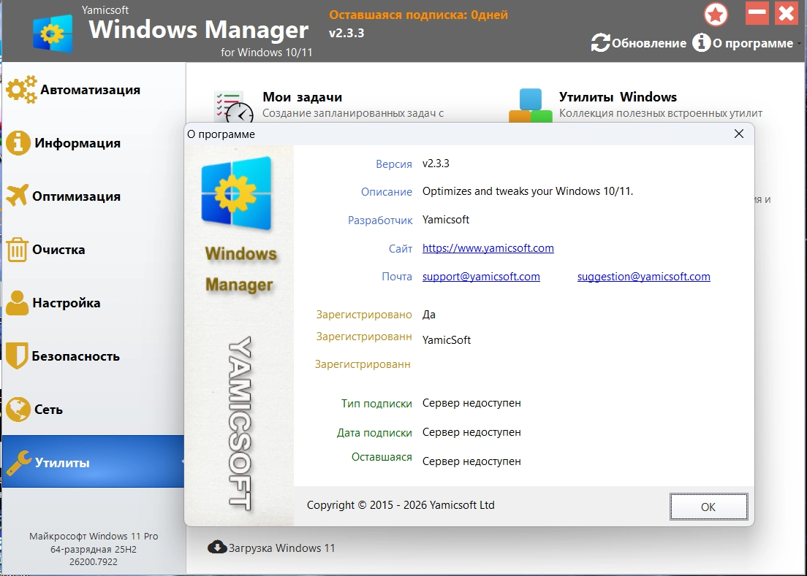Click the Copyright © 2015 - 2026 Yamicsoft Ltd text
The width and height of the screenshot is (807, 576).
tap(401, 505)
